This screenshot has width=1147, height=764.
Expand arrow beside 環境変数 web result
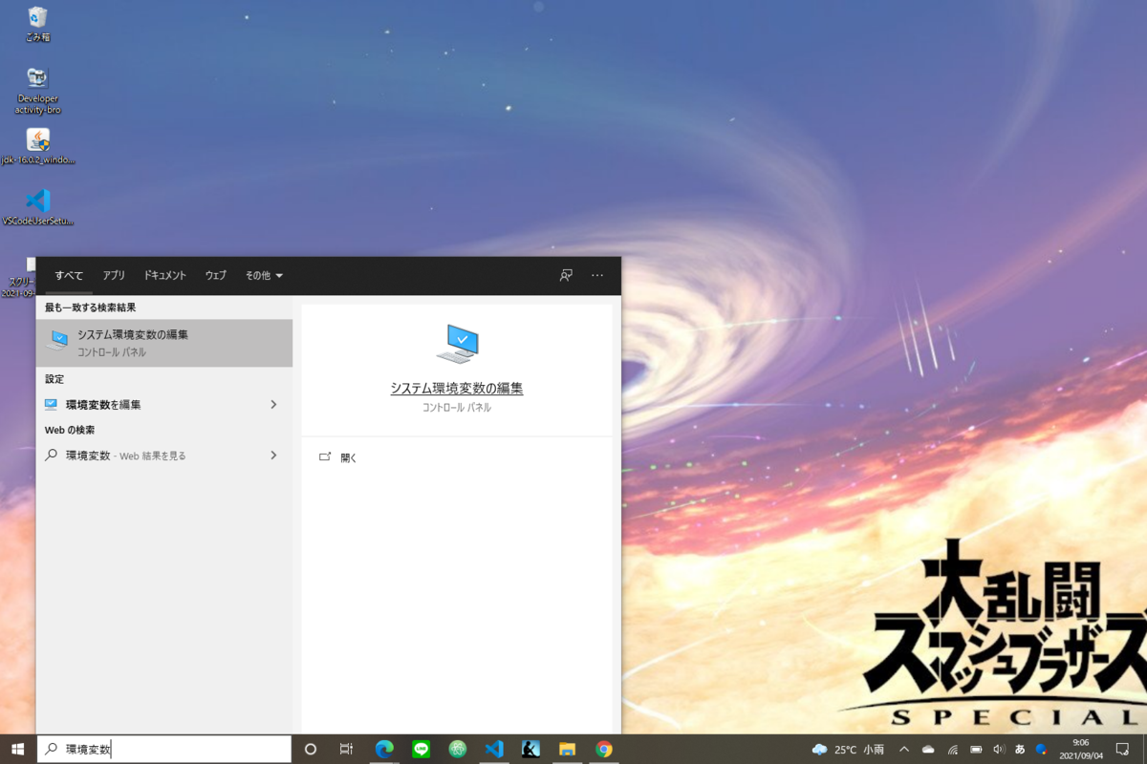(273, 456)
